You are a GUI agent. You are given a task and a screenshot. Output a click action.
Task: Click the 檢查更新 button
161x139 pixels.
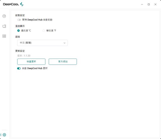[31, 62]
